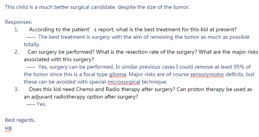Click the 'Best regards,' closing line
259x137 pixels.
(20, 120)
